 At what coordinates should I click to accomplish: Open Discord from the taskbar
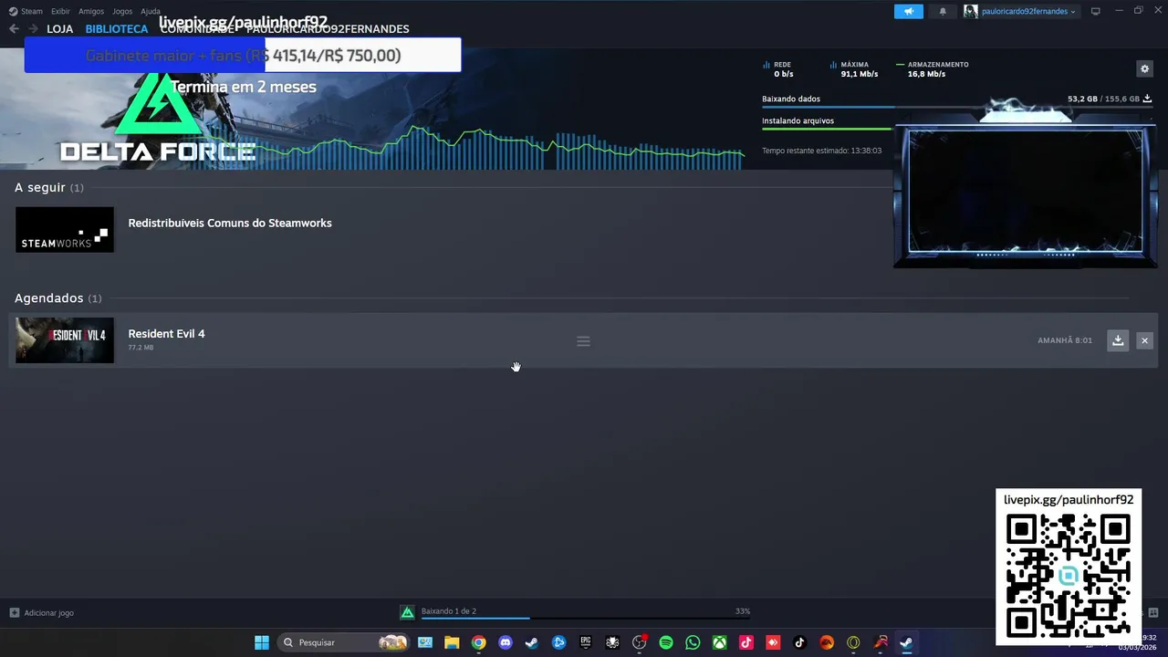click(506, 642)
